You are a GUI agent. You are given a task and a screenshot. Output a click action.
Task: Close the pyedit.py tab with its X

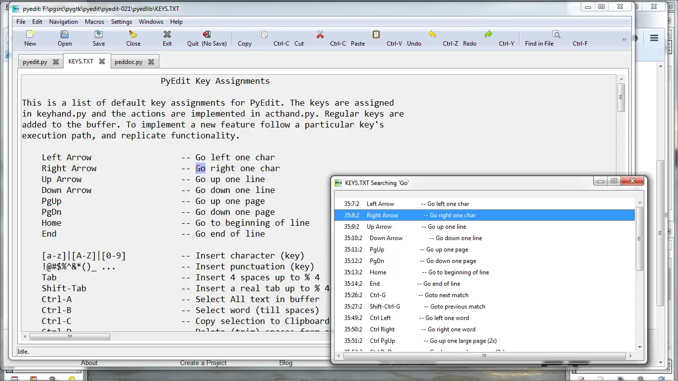(56, 62)
